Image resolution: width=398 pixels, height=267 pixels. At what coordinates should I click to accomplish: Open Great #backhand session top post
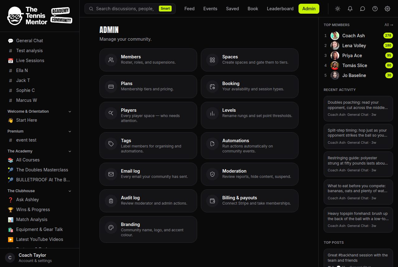point(358,258)
